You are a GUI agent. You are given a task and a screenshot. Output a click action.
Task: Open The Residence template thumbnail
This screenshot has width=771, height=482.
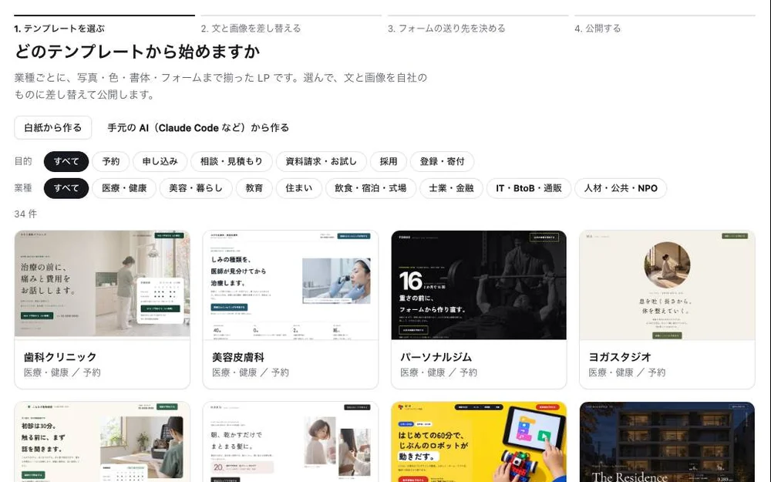tap(667, 442)
